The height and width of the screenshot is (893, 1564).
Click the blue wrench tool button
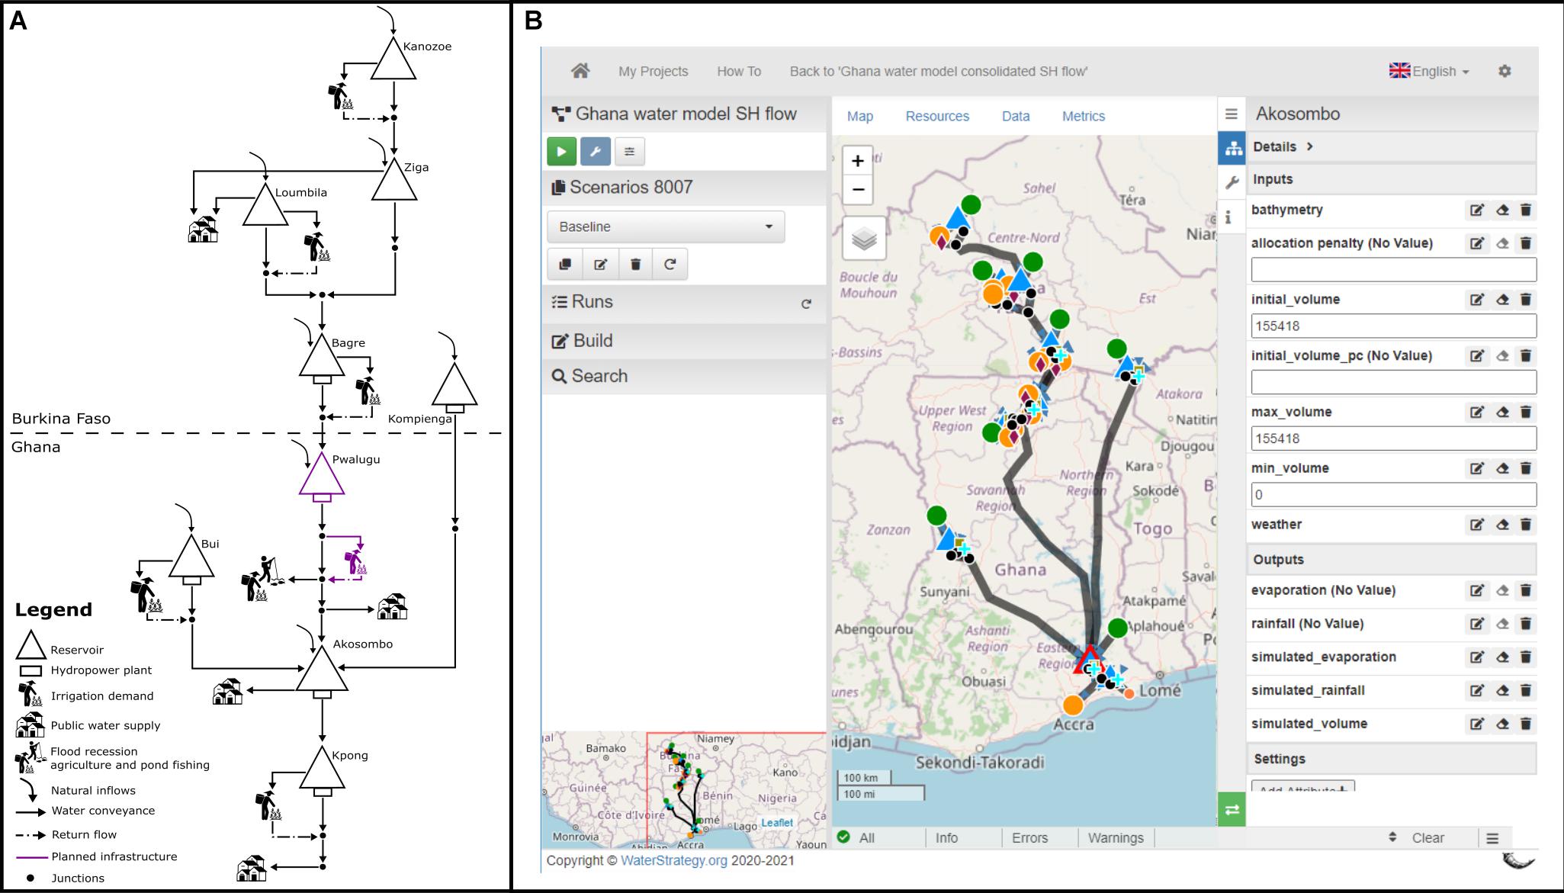point(596,152)
